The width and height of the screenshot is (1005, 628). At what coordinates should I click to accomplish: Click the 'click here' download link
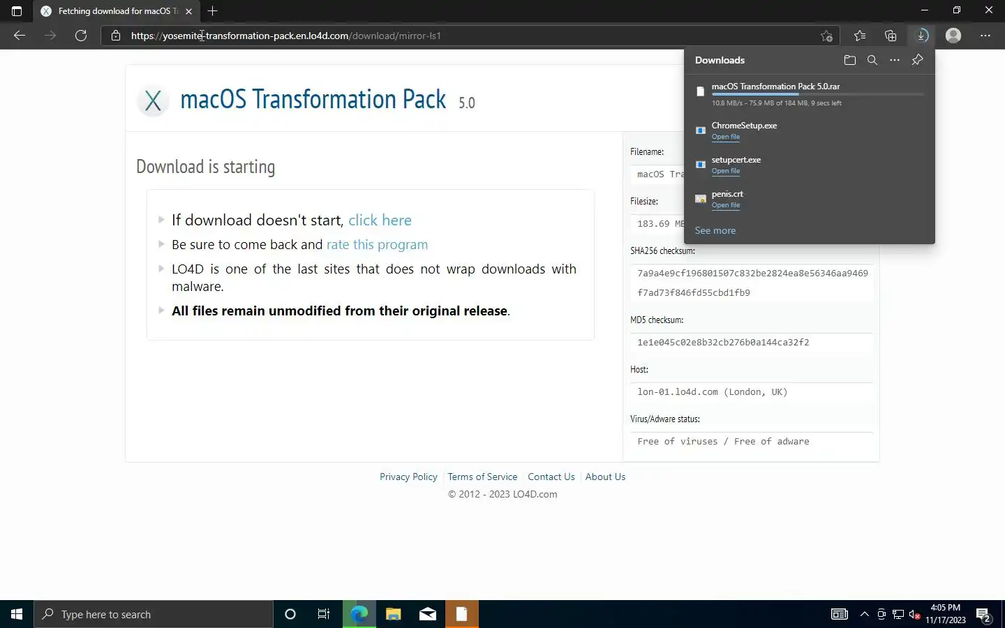[x=380, y=220]
